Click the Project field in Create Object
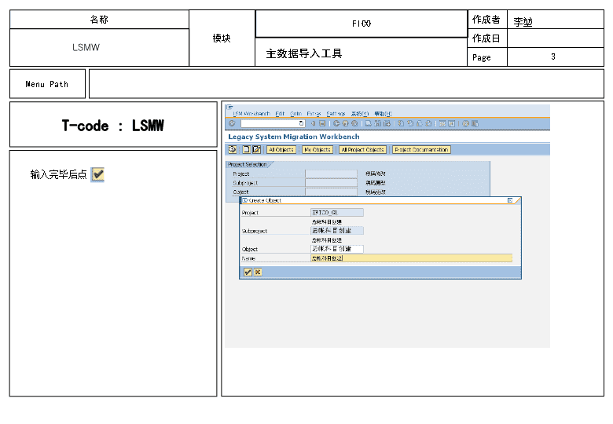 [x=337, y=212]
